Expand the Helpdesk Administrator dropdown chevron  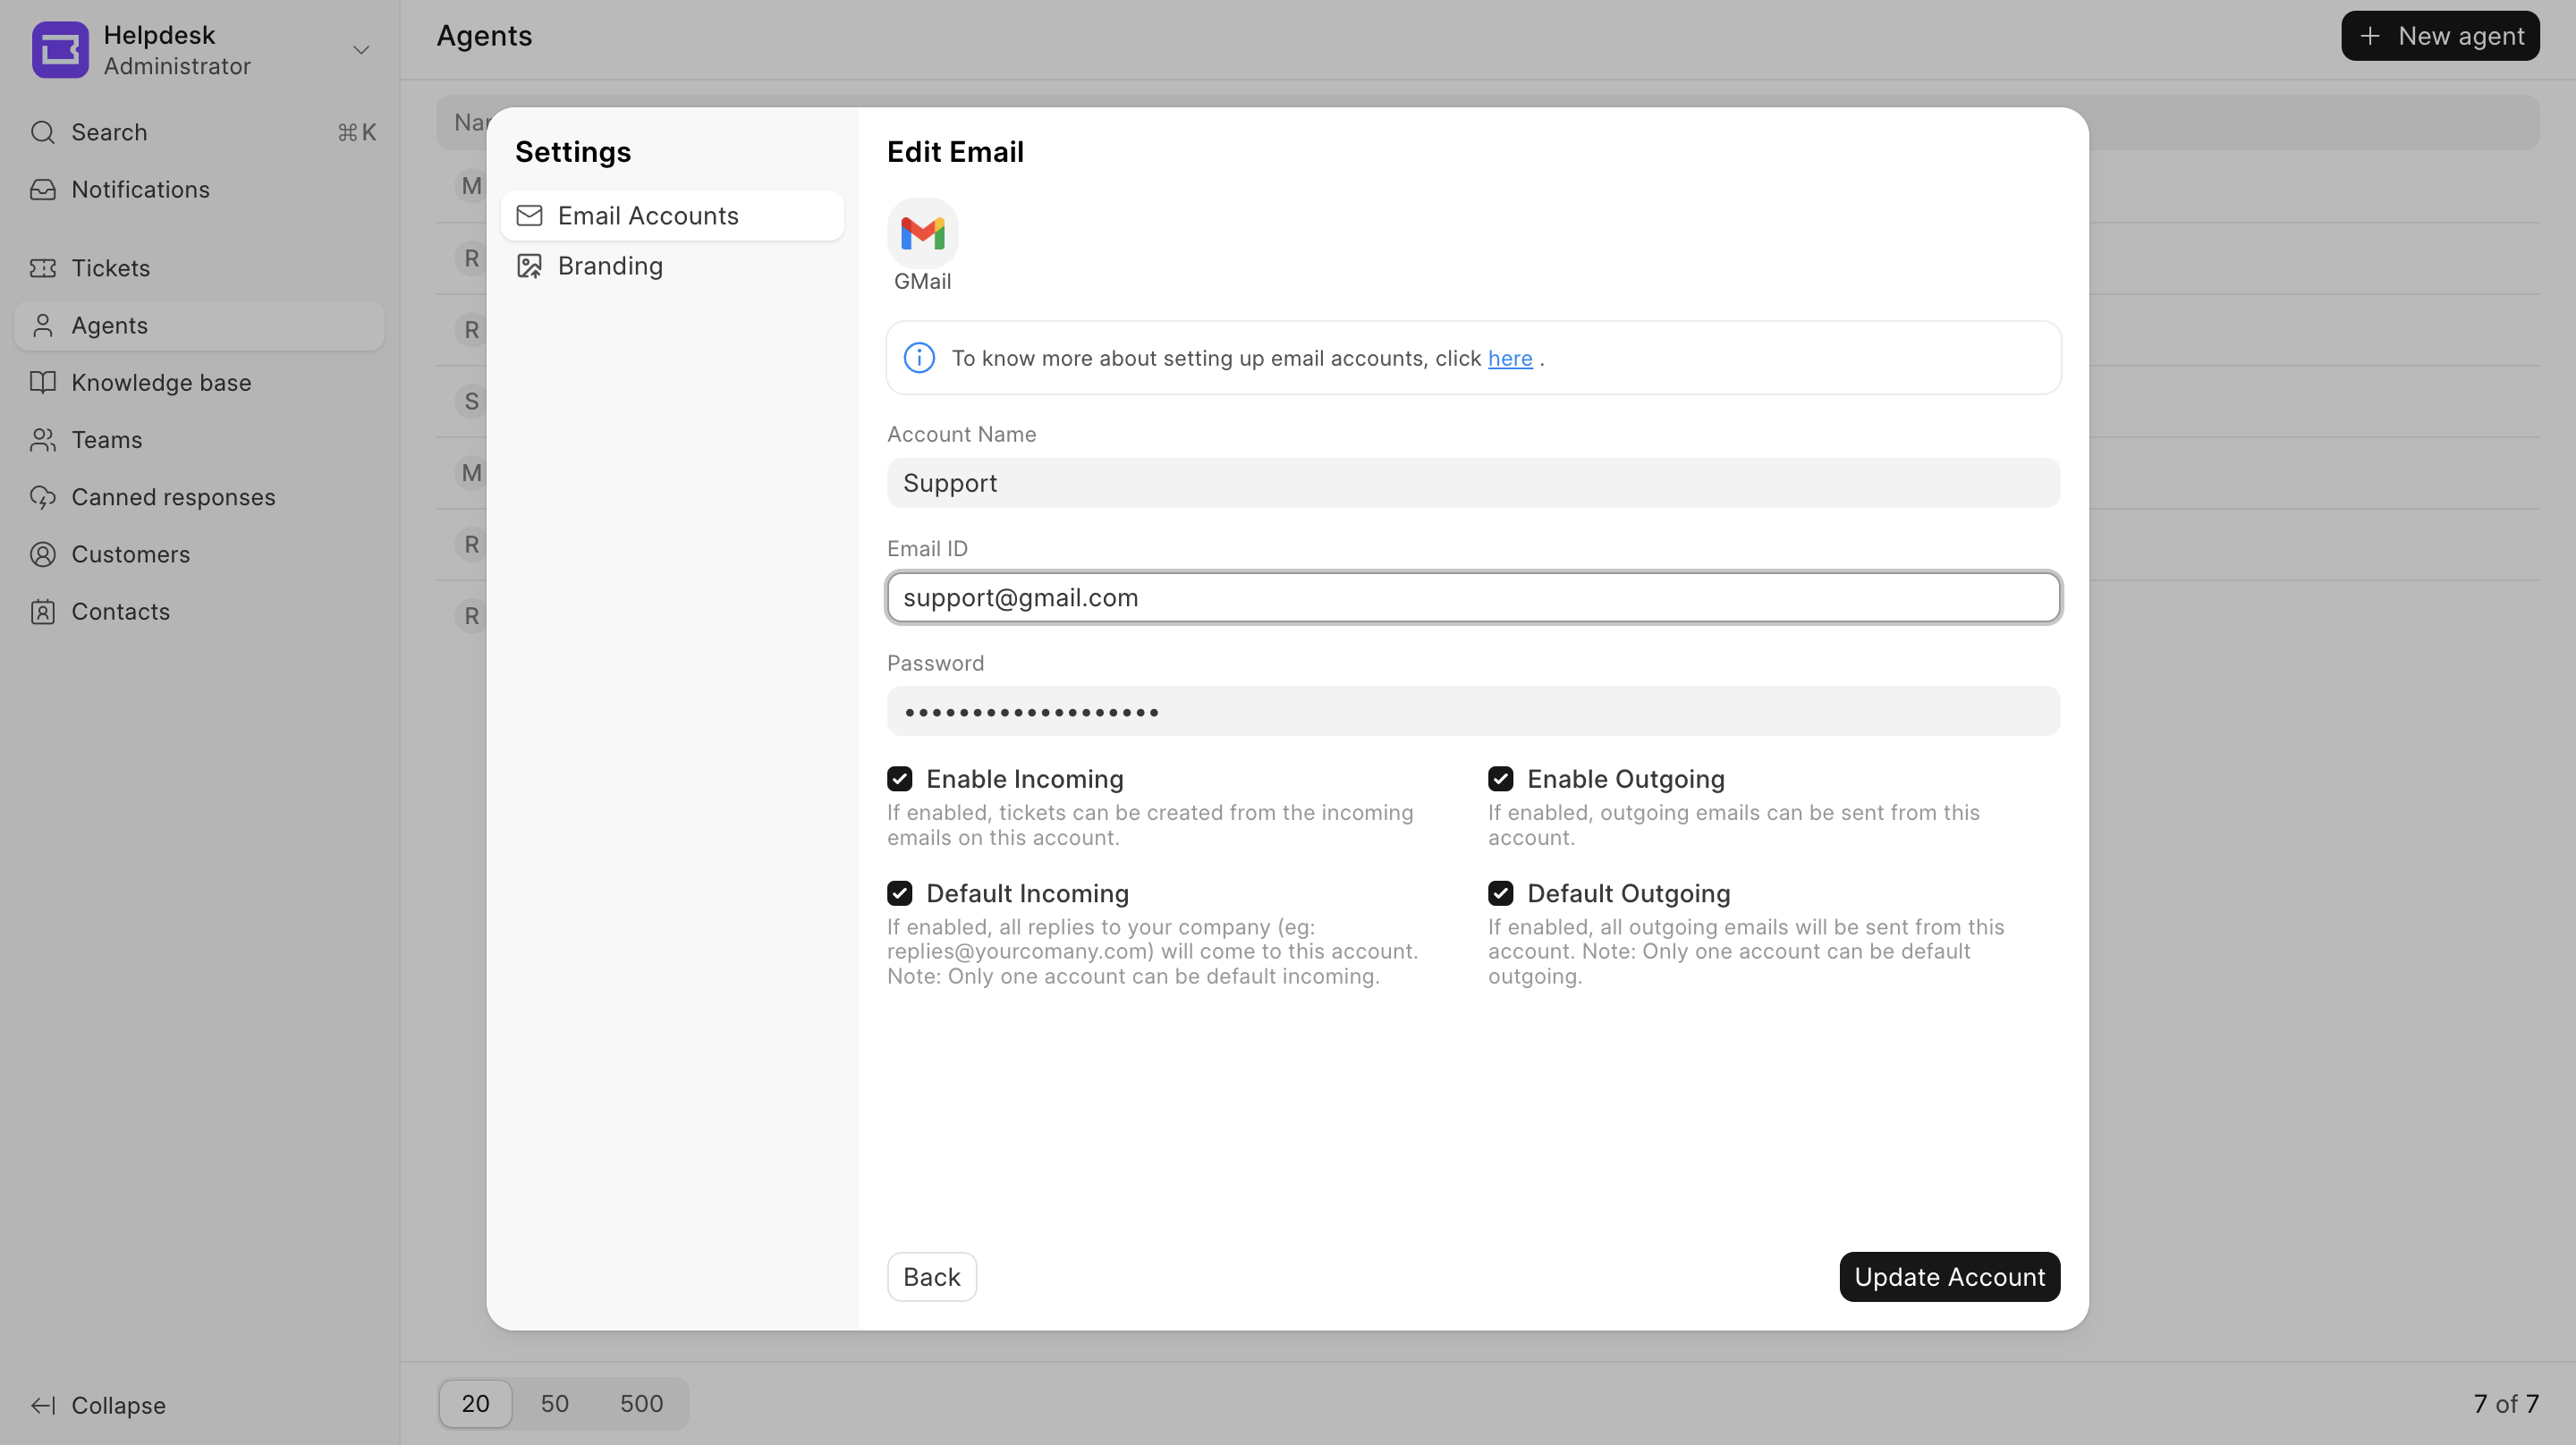pos(361,50)
